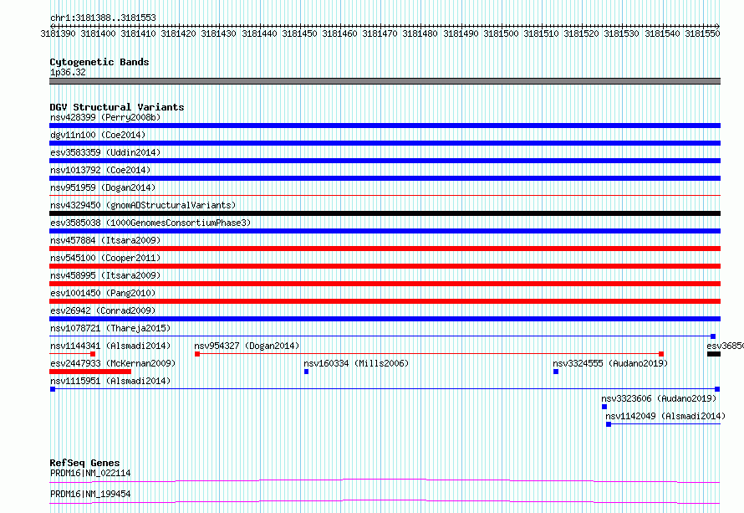
Task: Click nsv1013792 (Coe2014) label
Action: point(100,170)
